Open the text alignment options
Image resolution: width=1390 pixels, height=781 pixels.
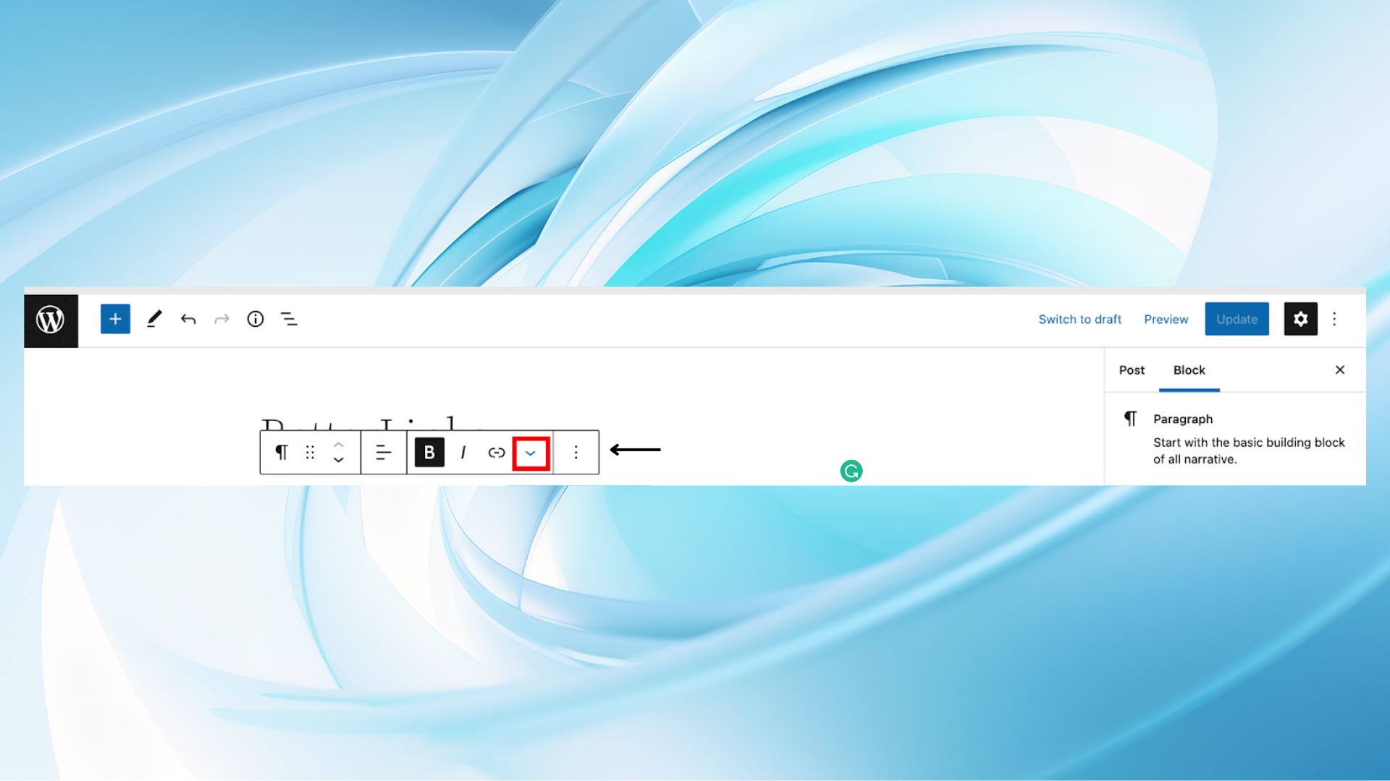[x=383, y=453]
